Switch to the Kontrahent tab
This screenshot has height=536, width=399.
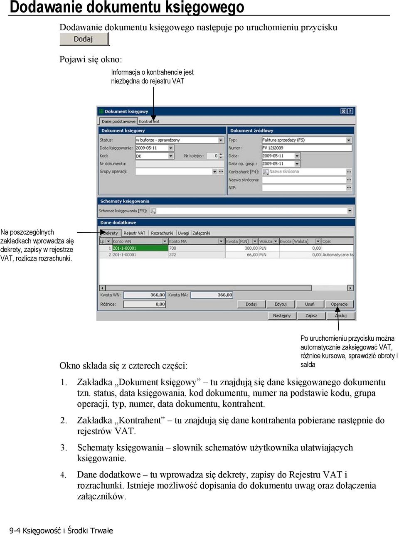149,121
